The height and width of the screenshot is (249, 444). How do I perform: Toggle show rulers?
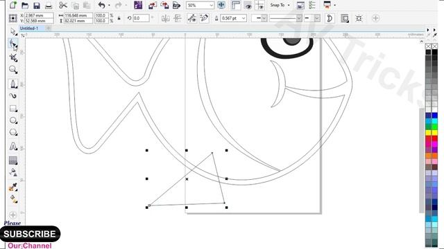(236, 5)
